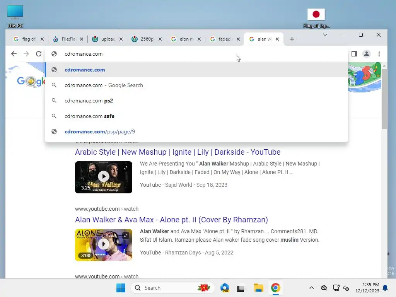Close the active 'alan w' tab

pos(277,39)
